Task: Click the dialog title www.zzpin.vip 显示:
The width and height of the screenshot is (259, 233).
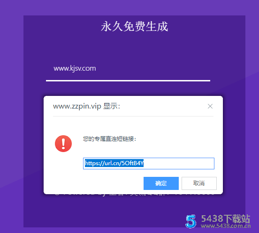Action: click(86, 106)
